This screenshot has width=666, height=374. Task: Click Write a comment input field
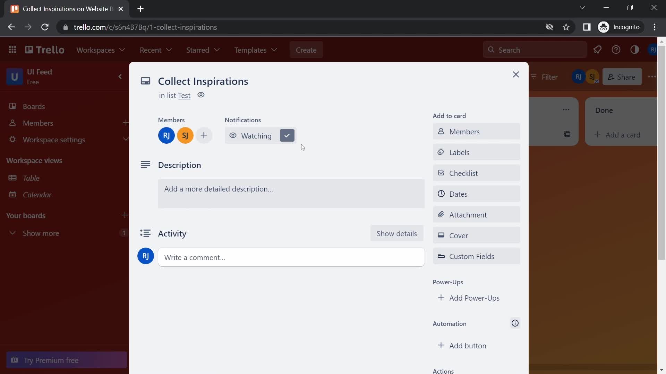(292, 257)
